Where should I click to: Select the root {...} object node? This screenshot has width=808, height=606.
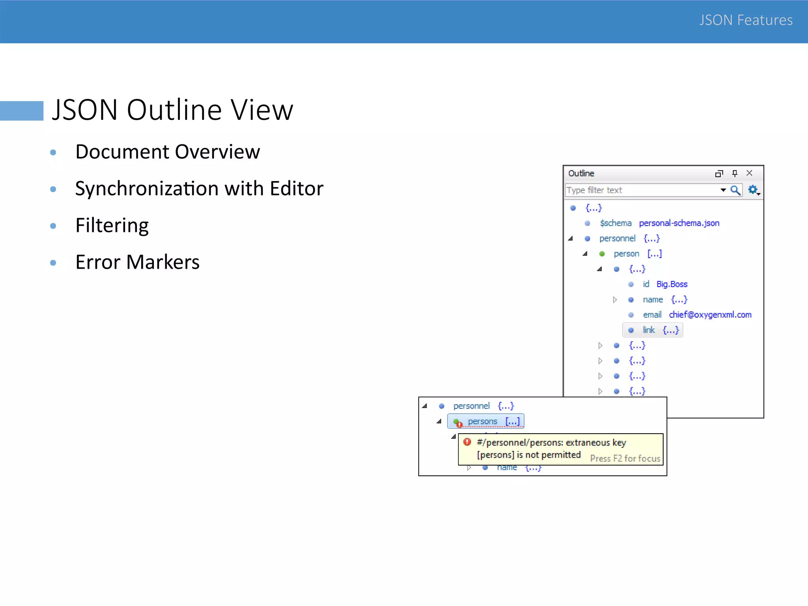[594, 208]
